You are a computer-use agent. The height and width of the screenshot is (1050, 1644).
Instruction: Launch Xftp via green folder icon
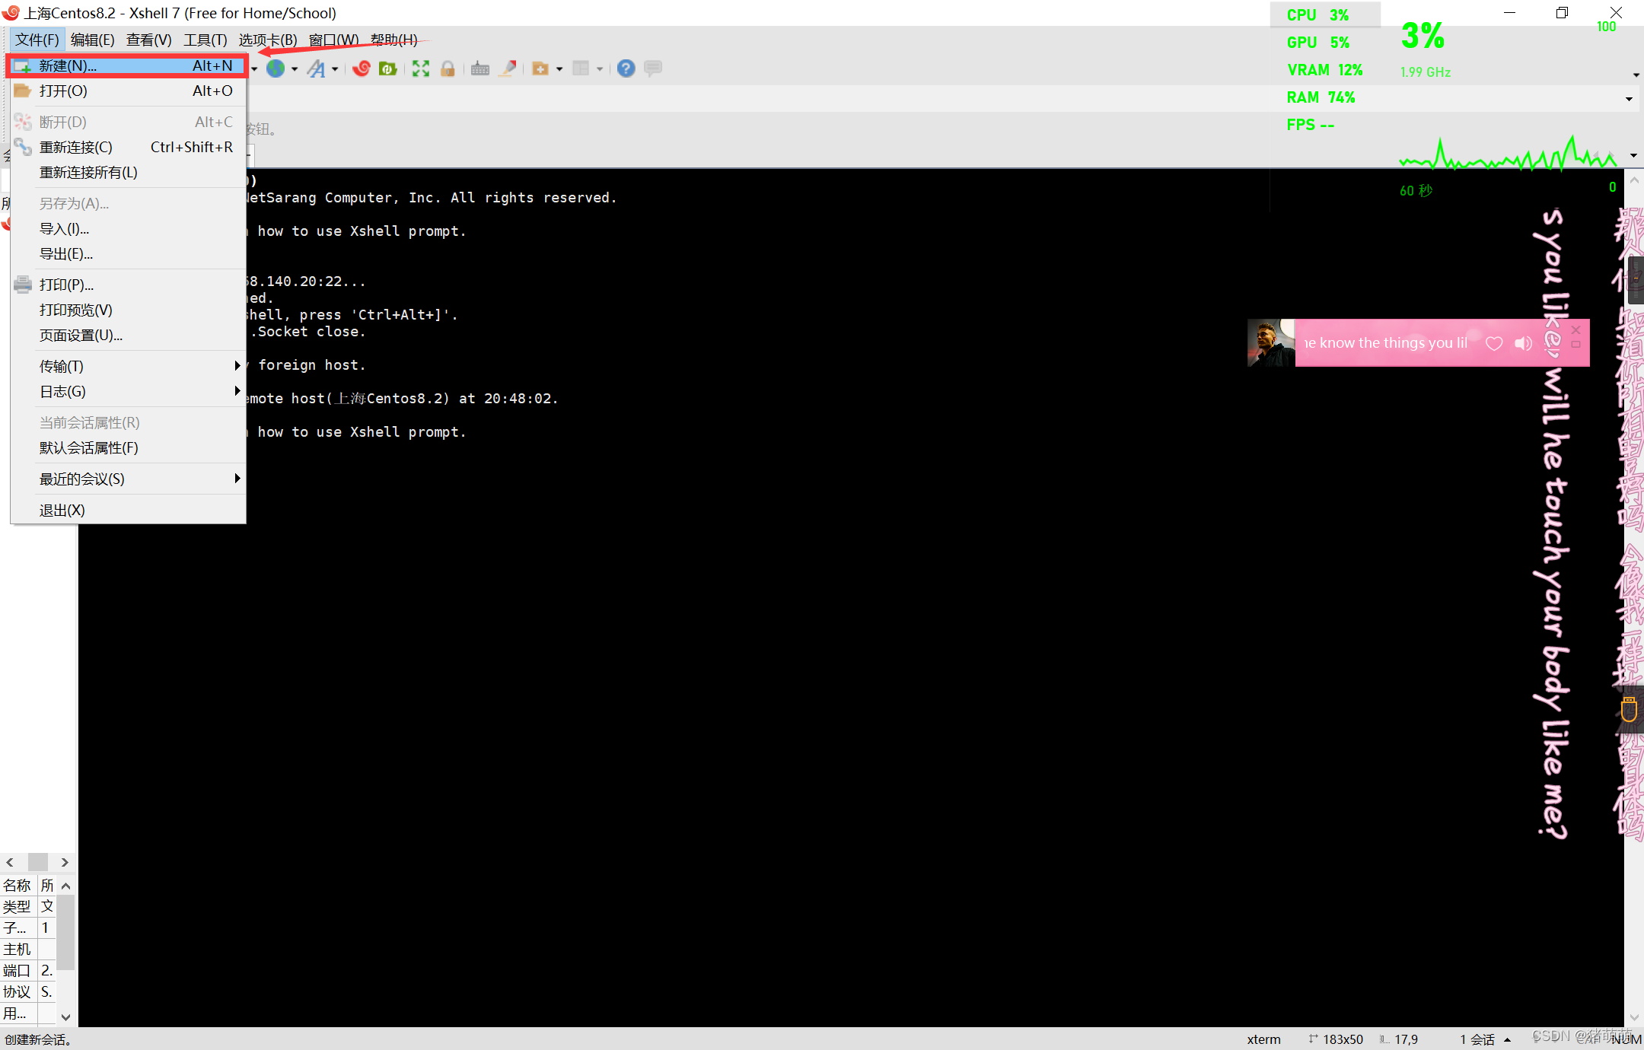tap(388, 69)
